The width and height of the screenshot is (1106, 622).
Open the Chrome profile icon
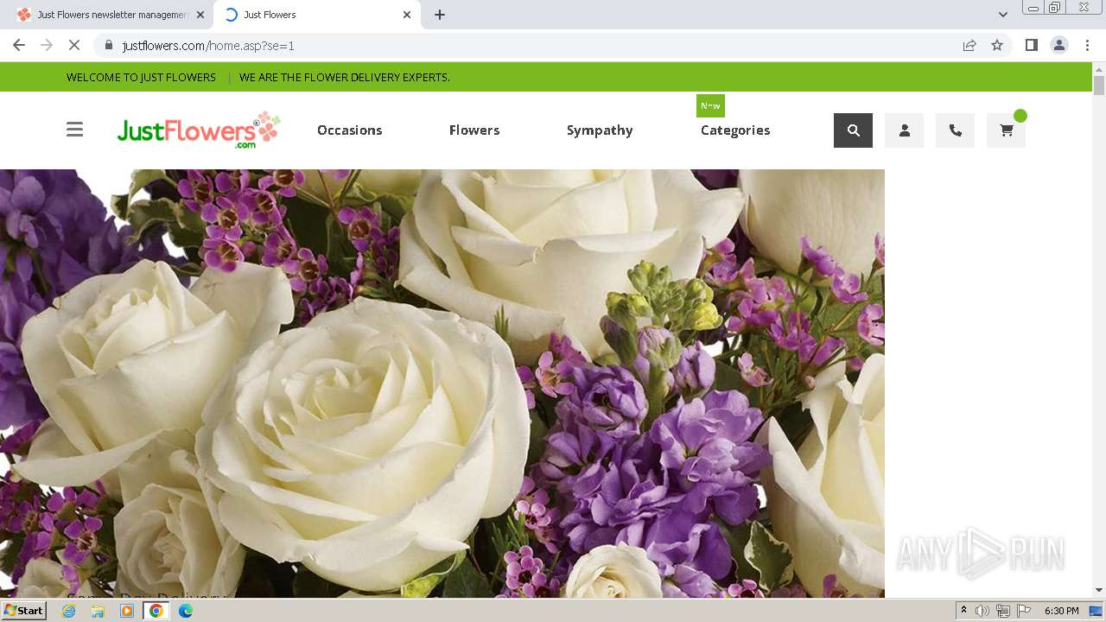click(1059, 45)
